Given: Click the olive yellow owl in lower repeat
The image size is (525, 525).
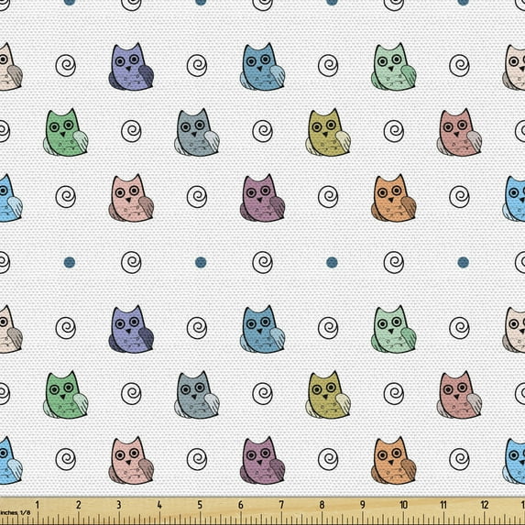Looking at the screenshot, I should [328, 395].
